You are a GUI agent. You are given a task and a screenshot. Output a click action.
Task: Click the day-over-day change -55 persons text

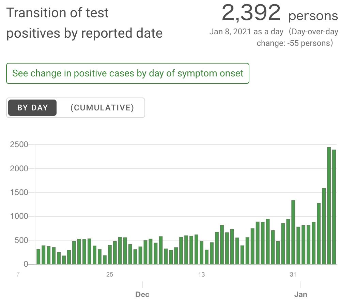point(294,43)
